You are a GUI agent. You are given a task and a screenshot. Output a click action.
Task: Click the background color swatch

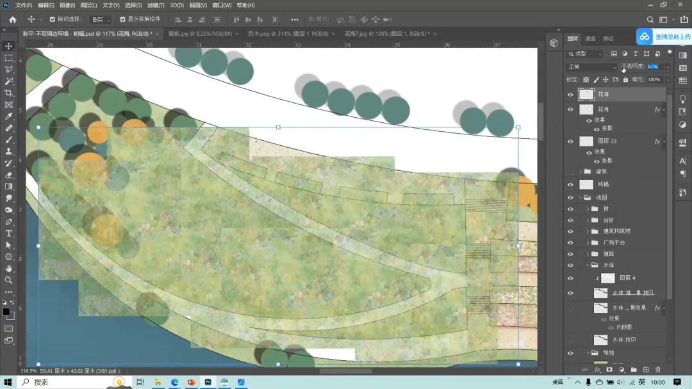point(12,316)
